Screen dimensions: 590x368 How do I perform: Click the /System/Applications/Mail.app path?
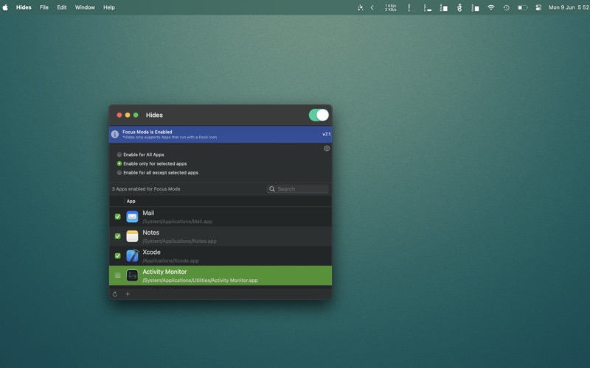tap(178, 222)
